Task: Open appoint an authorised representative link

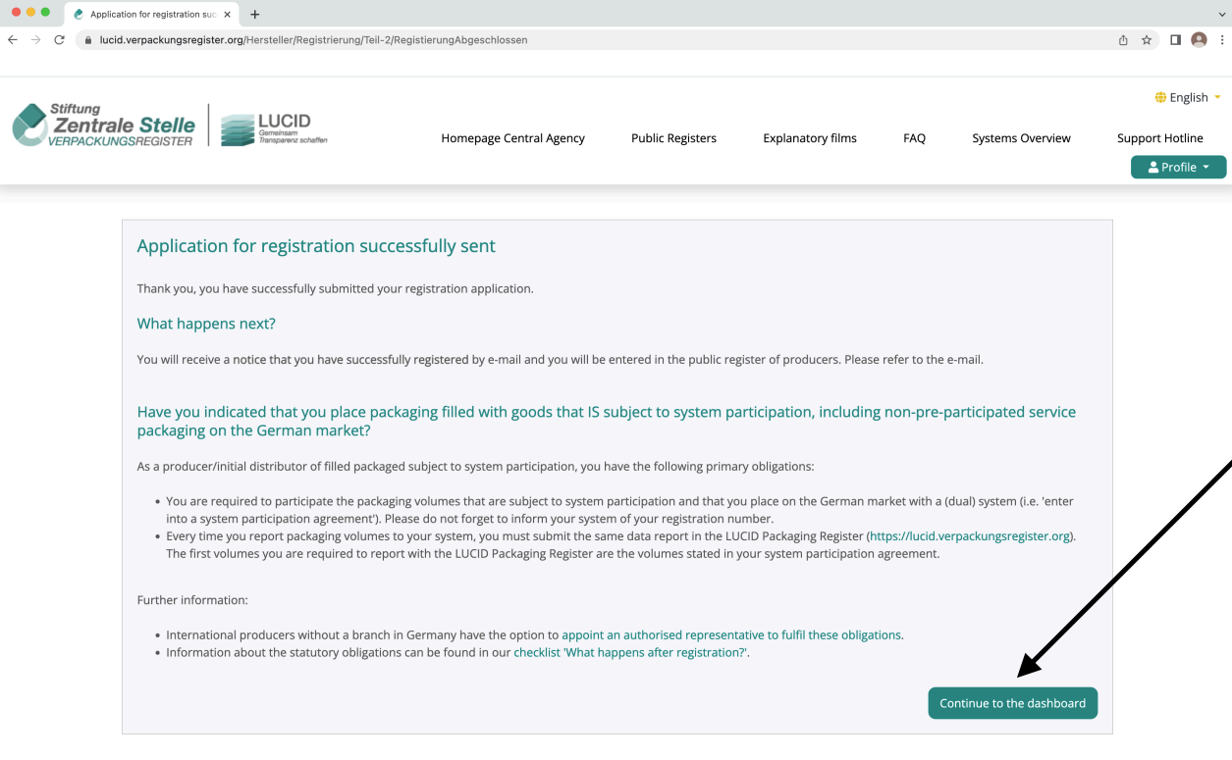Action: pyautogui.click(x=732, y=634)
